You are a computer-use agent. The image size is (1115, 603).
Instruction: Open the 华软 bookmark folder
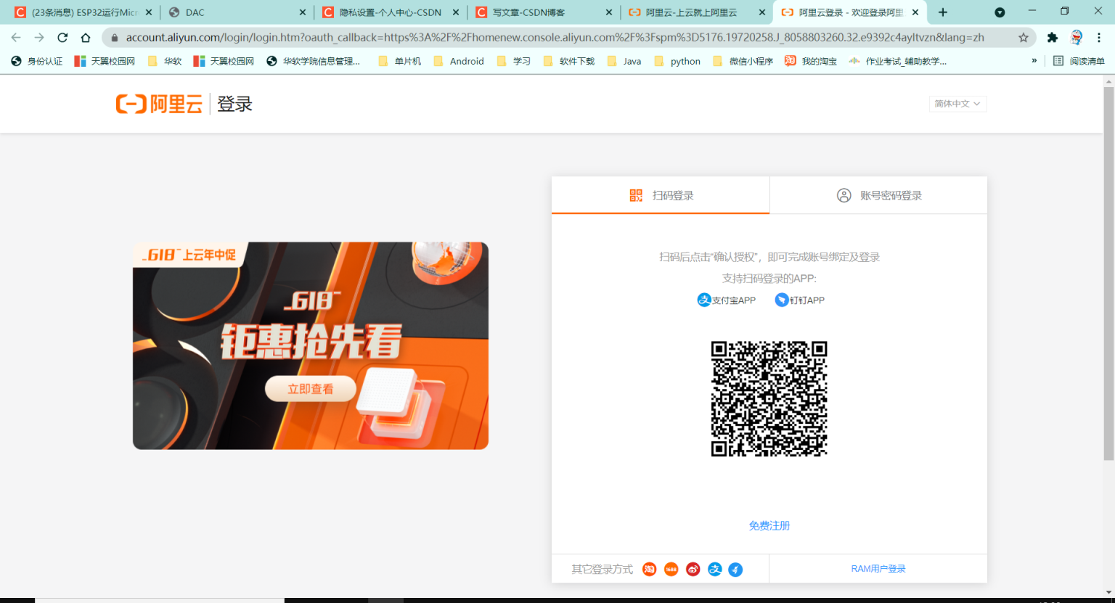point(165,62)
